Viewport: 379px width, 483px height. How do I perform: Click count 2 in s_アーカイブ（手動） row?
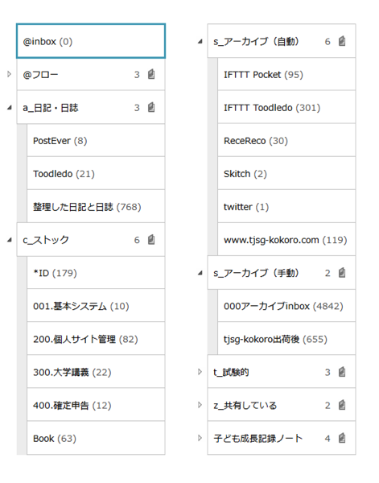pyautogui.click(x=328, y=273)
